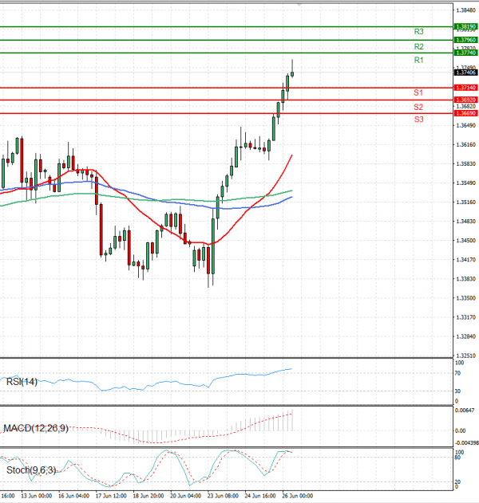Click the R2 resistance label
The image size is (479, 503).
[418, 46]
